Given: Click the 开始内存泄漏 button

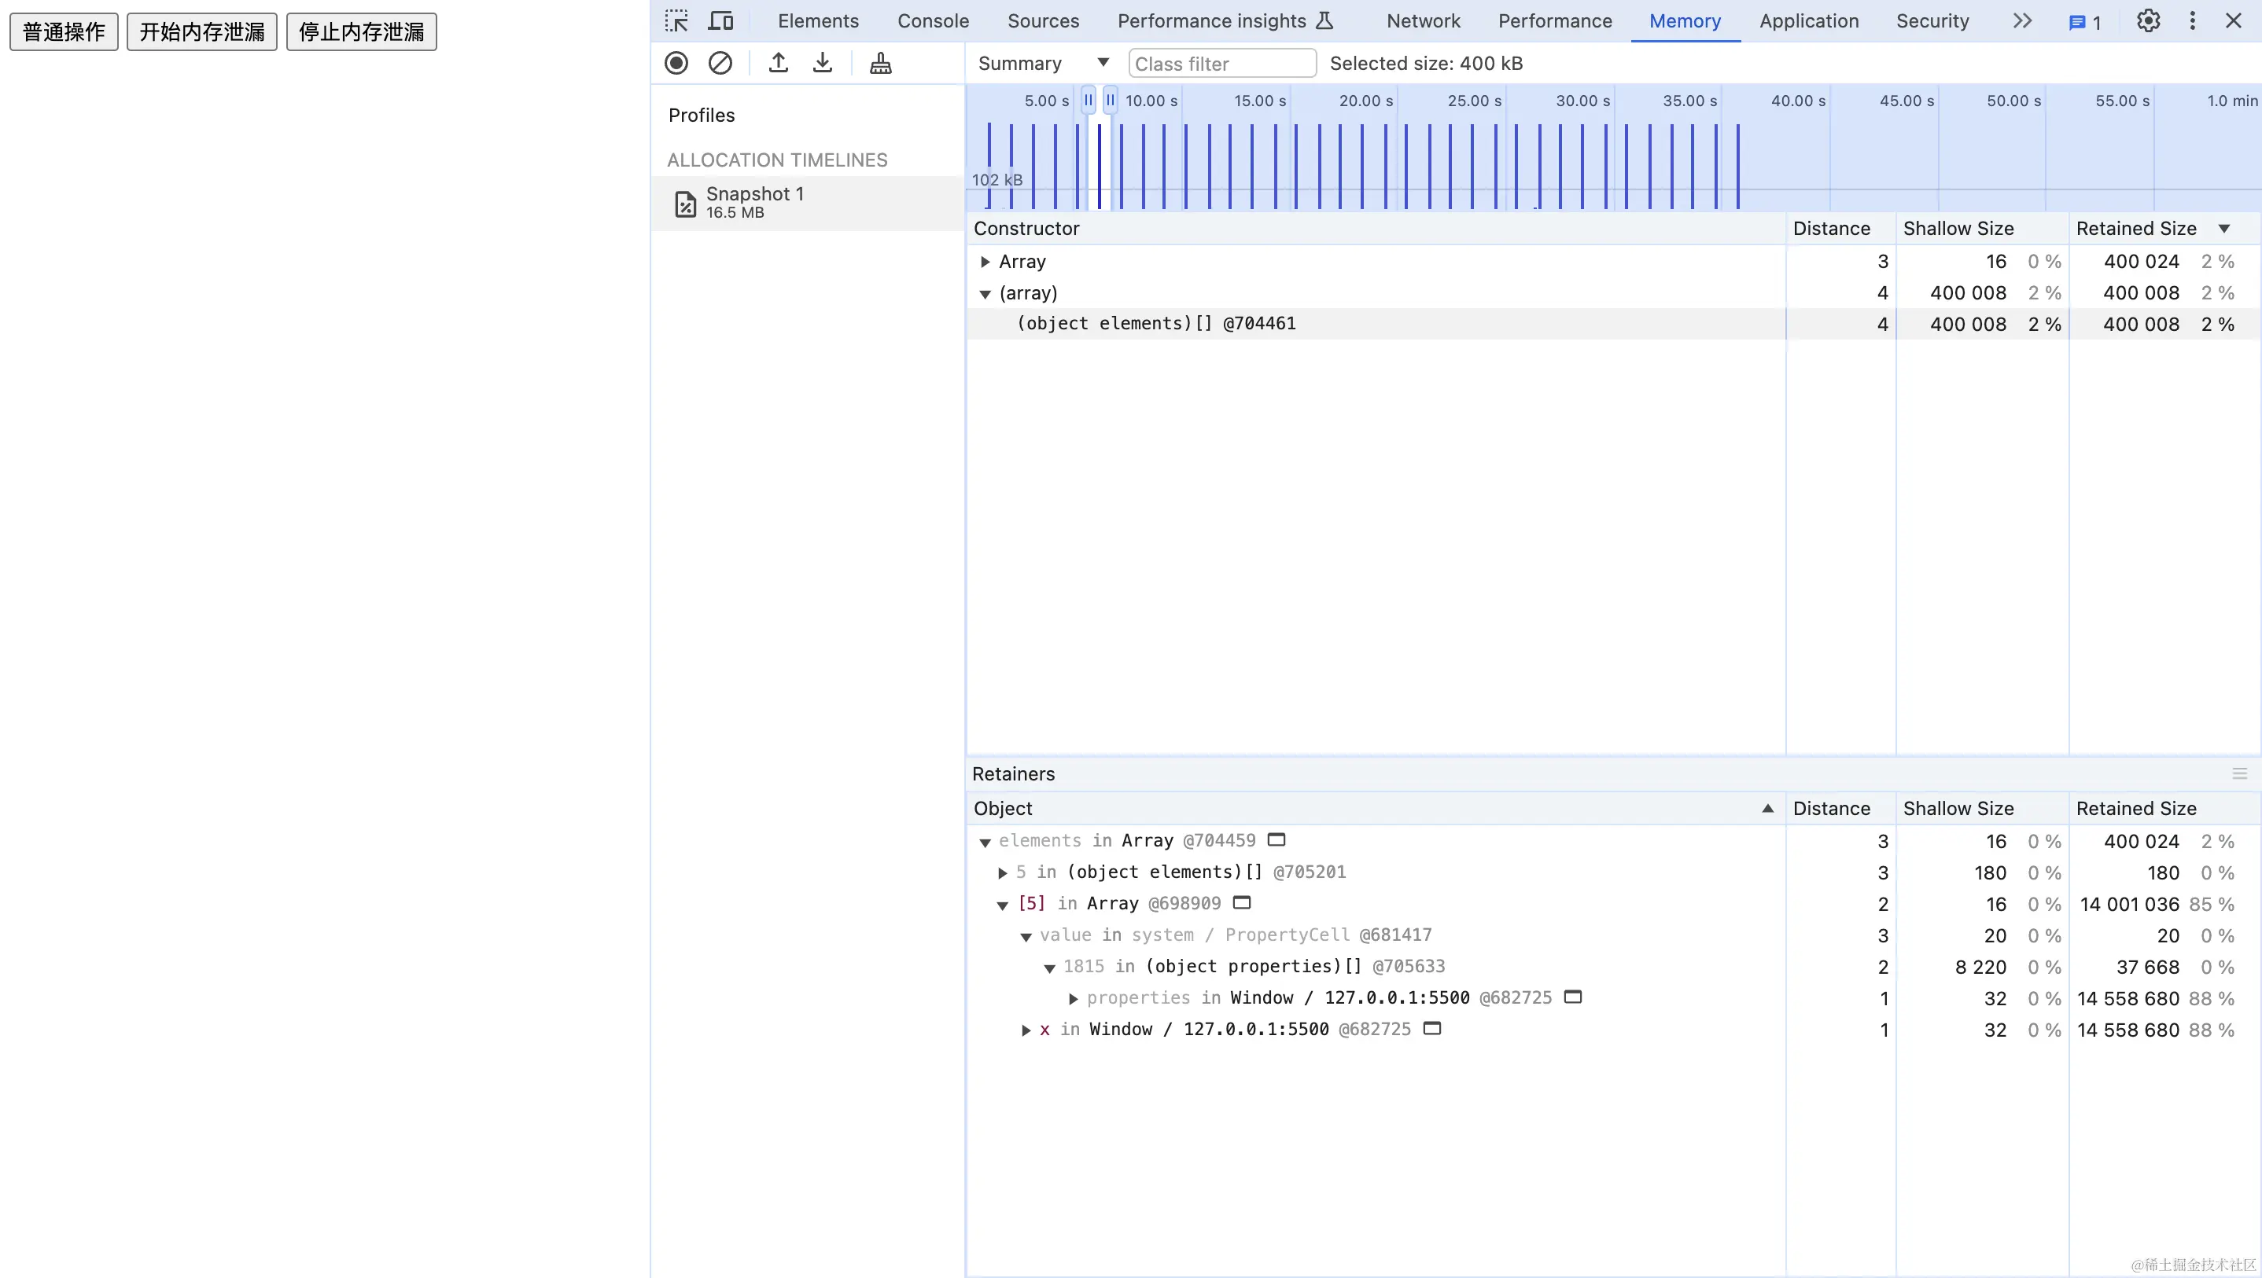Looking at the screenshot, I should point(202,31).
